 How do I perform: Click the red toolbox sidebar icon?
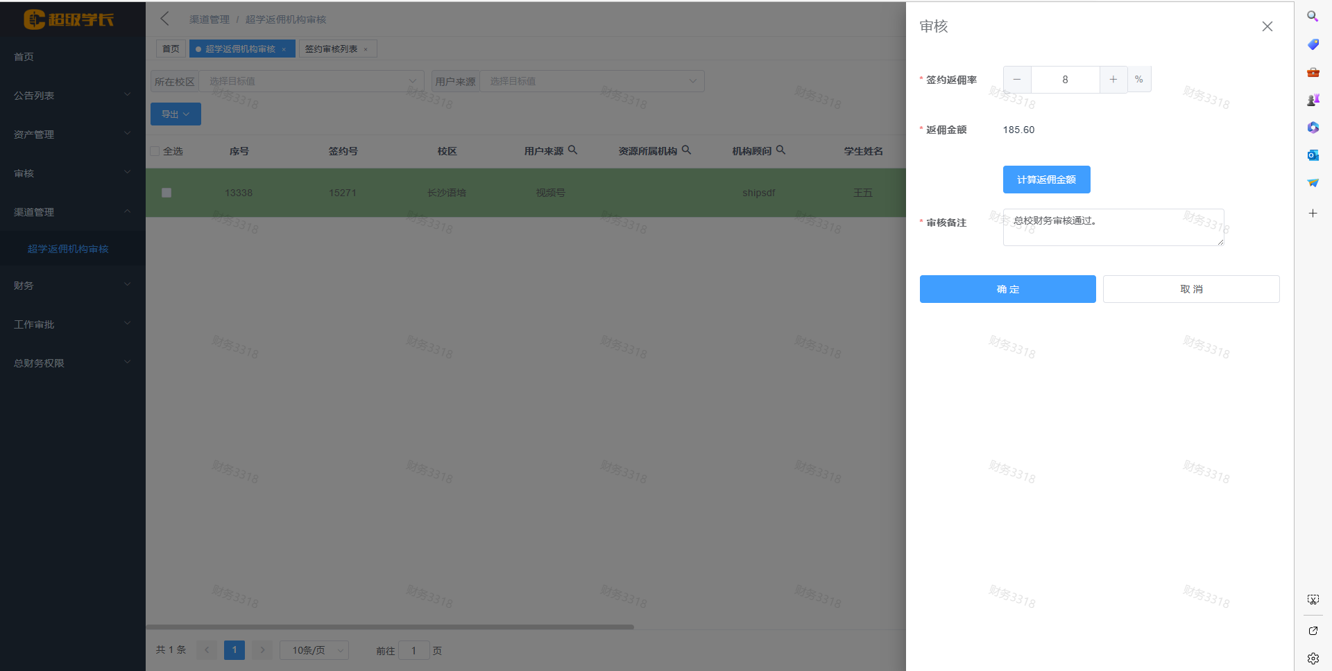tap(1313, 72)
